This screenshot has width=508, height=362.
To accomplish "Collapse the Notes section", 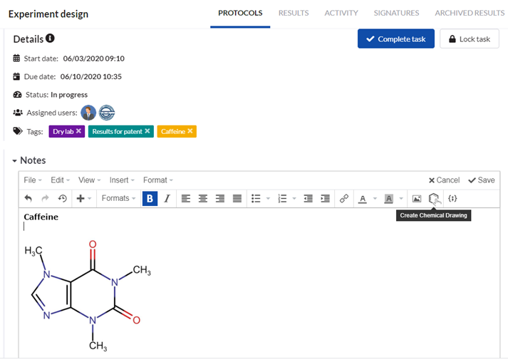I will pos(14,161).
